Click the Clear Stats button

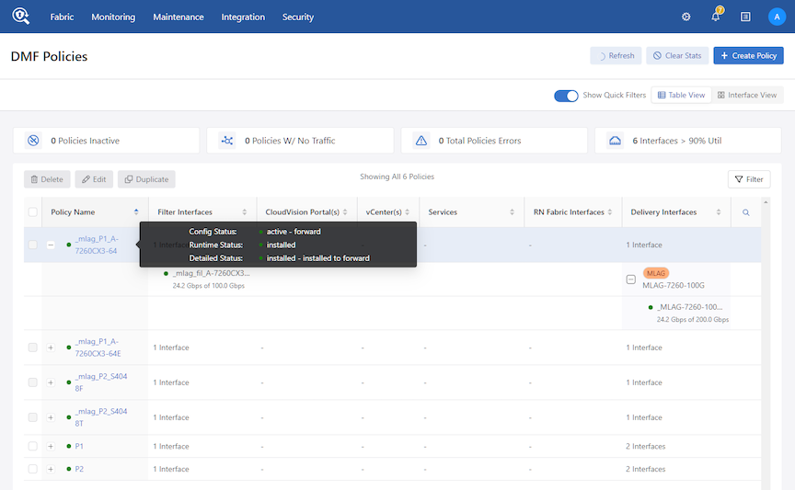click(x=677, y=56)
